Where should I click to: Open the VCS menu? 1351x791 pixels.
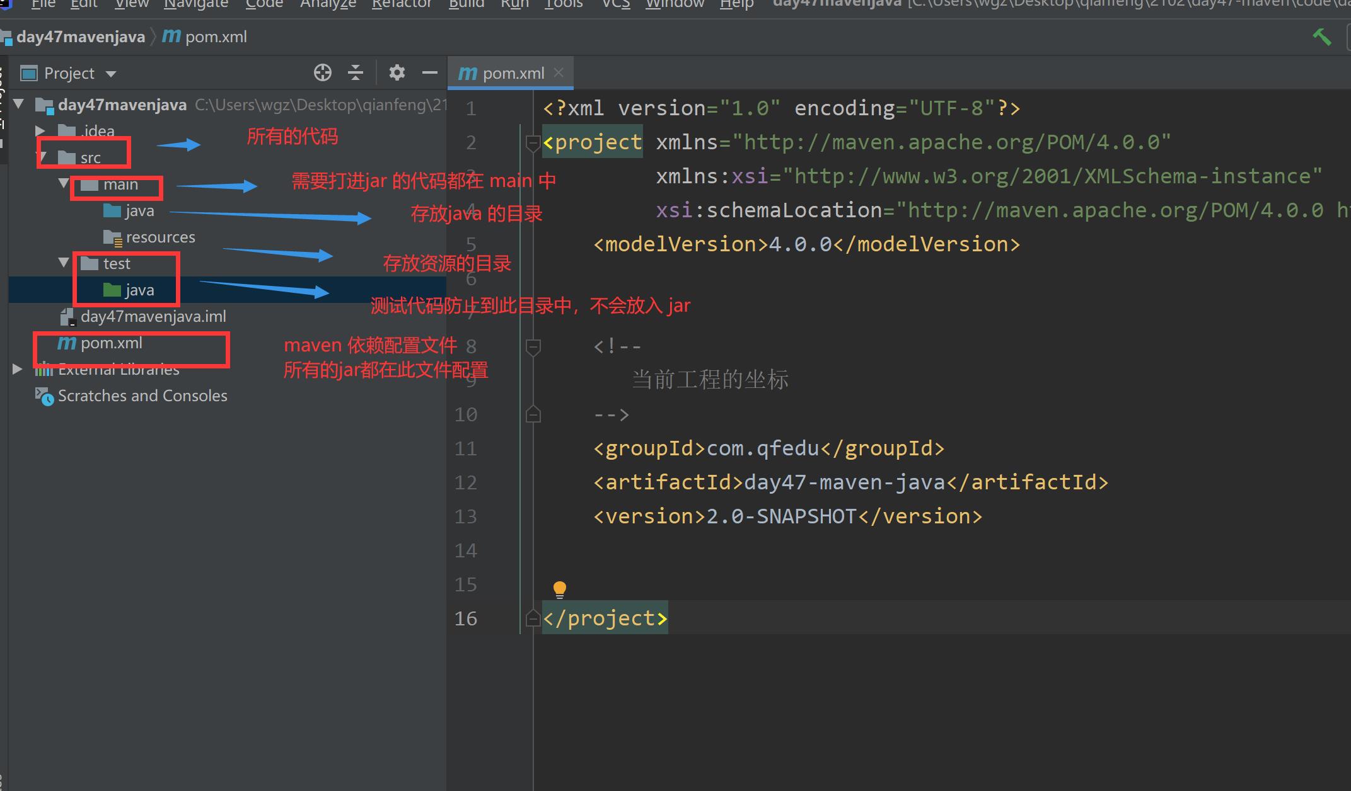[616, 4]
